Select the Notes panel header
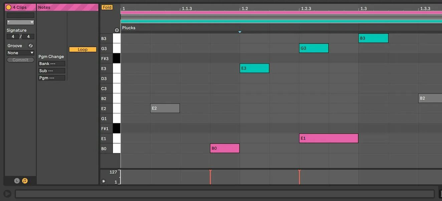The width and height of the screenshot is (442, 201). pos(67,7)
